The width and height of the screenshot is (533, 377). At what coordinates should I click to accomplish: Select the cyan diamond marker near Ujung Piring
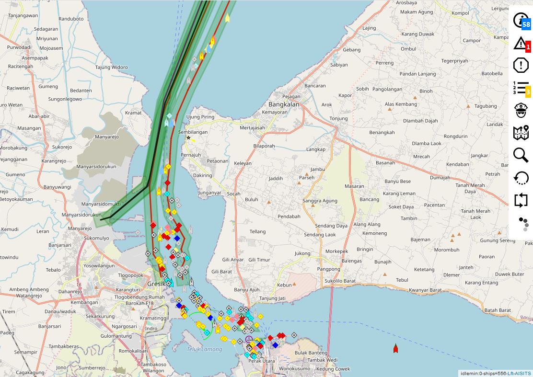point(169,116)
